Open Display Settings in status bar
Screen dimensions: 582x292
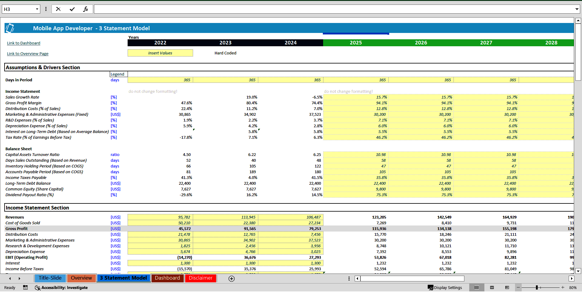(445, 287)
